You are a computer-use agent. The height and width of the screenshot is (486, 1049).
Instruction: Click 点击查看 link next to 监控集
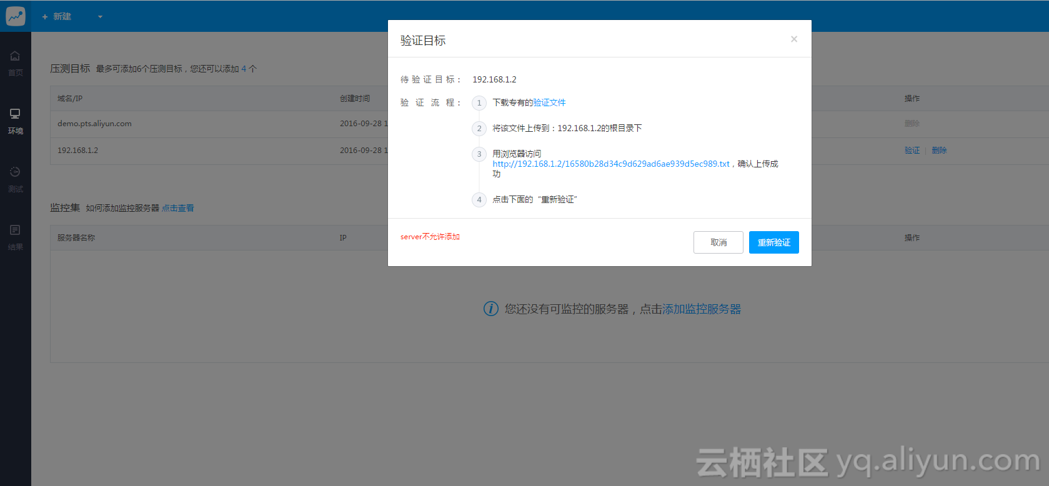pyautogui.click(x=178, y=208)
